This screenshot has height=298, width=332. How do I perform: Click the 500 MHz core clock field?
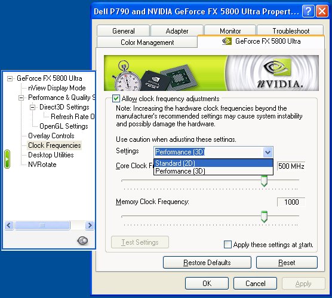coord(291,166)
